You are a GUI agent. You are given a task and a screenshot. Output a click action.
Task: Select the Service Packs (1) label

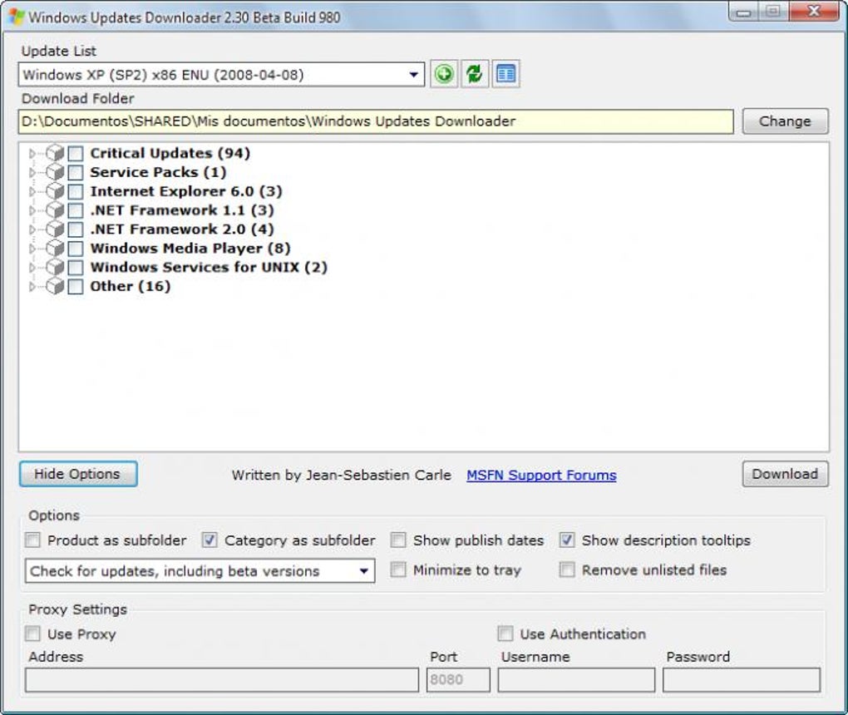pos(158,172)
